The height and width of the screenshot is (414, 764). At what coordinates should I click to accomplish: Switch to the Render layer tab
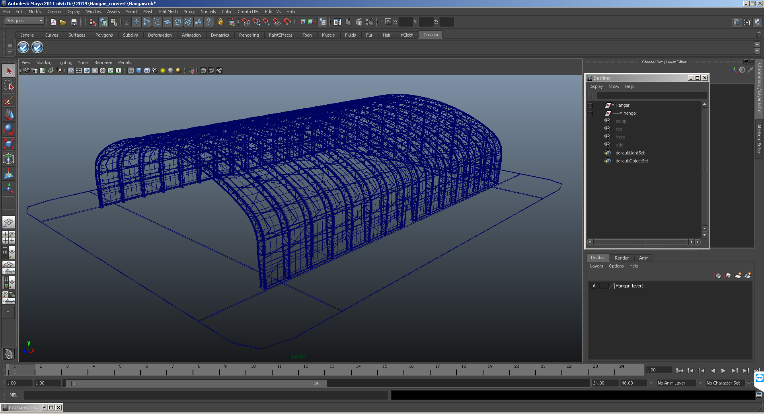click(622, 258)
